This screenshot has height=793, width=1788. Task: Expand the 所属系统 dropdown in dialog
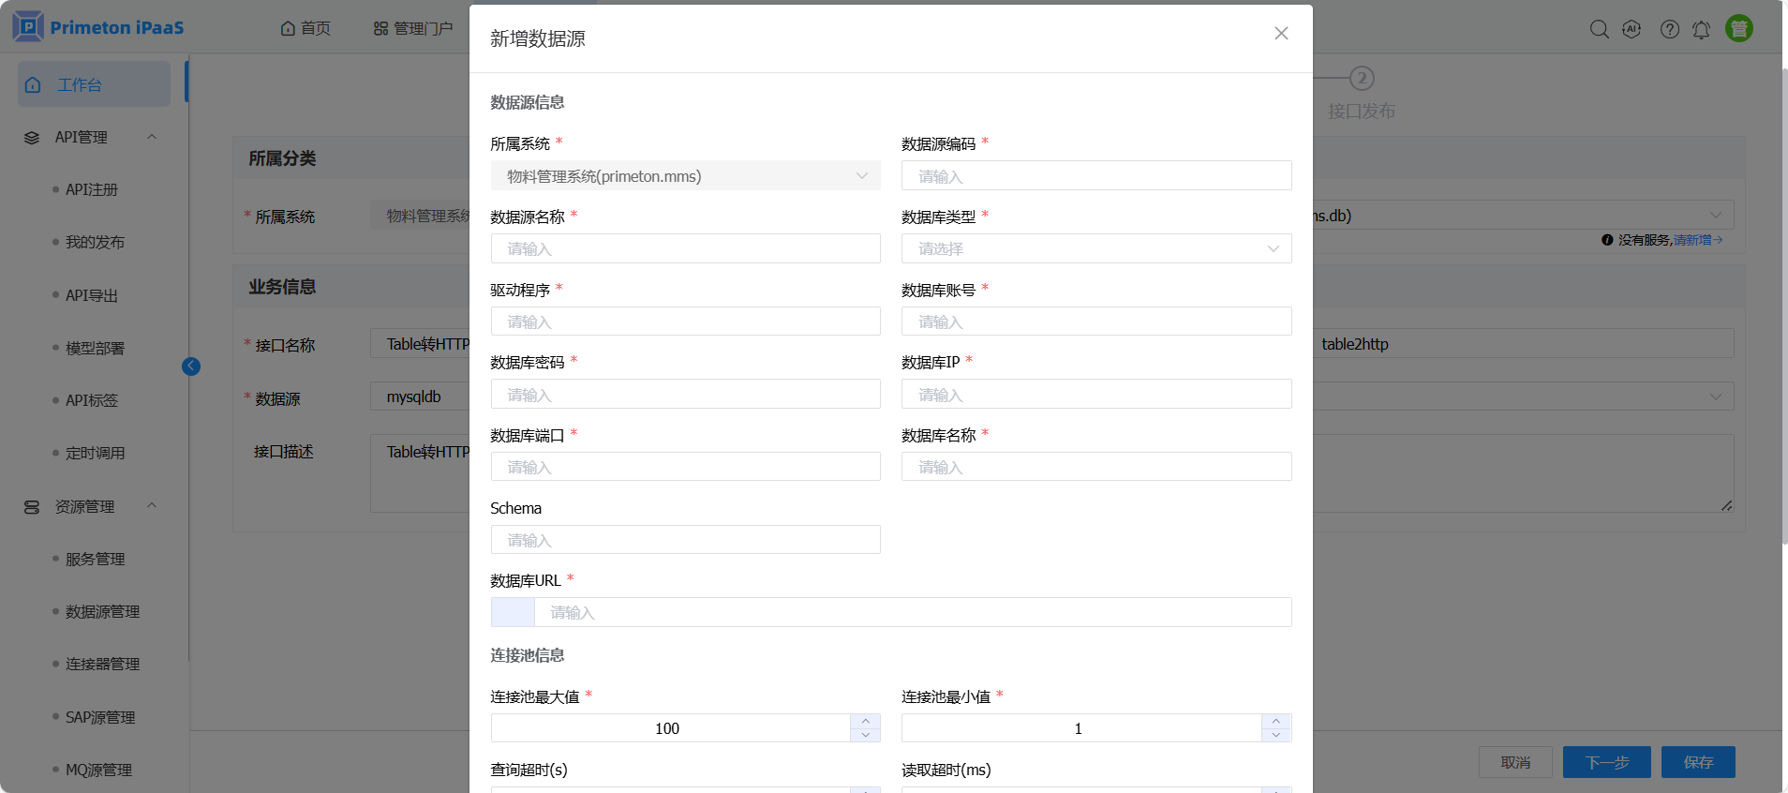685,176
